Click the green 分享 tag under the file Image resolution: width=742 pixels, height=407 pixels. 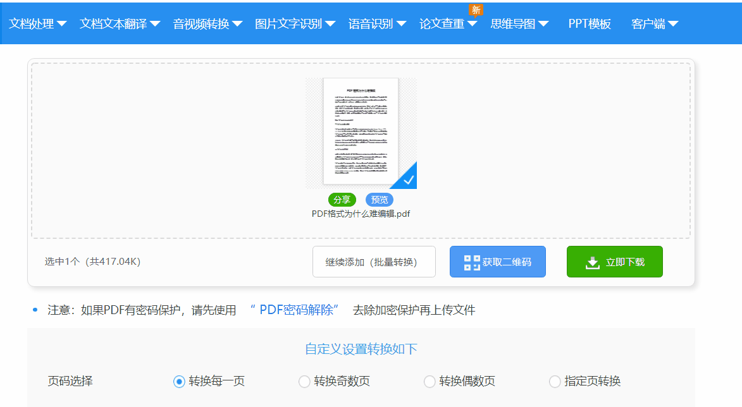[342, 199]
